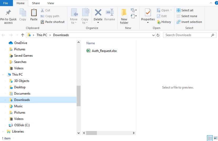Create a New folder from ribbon

124,16
